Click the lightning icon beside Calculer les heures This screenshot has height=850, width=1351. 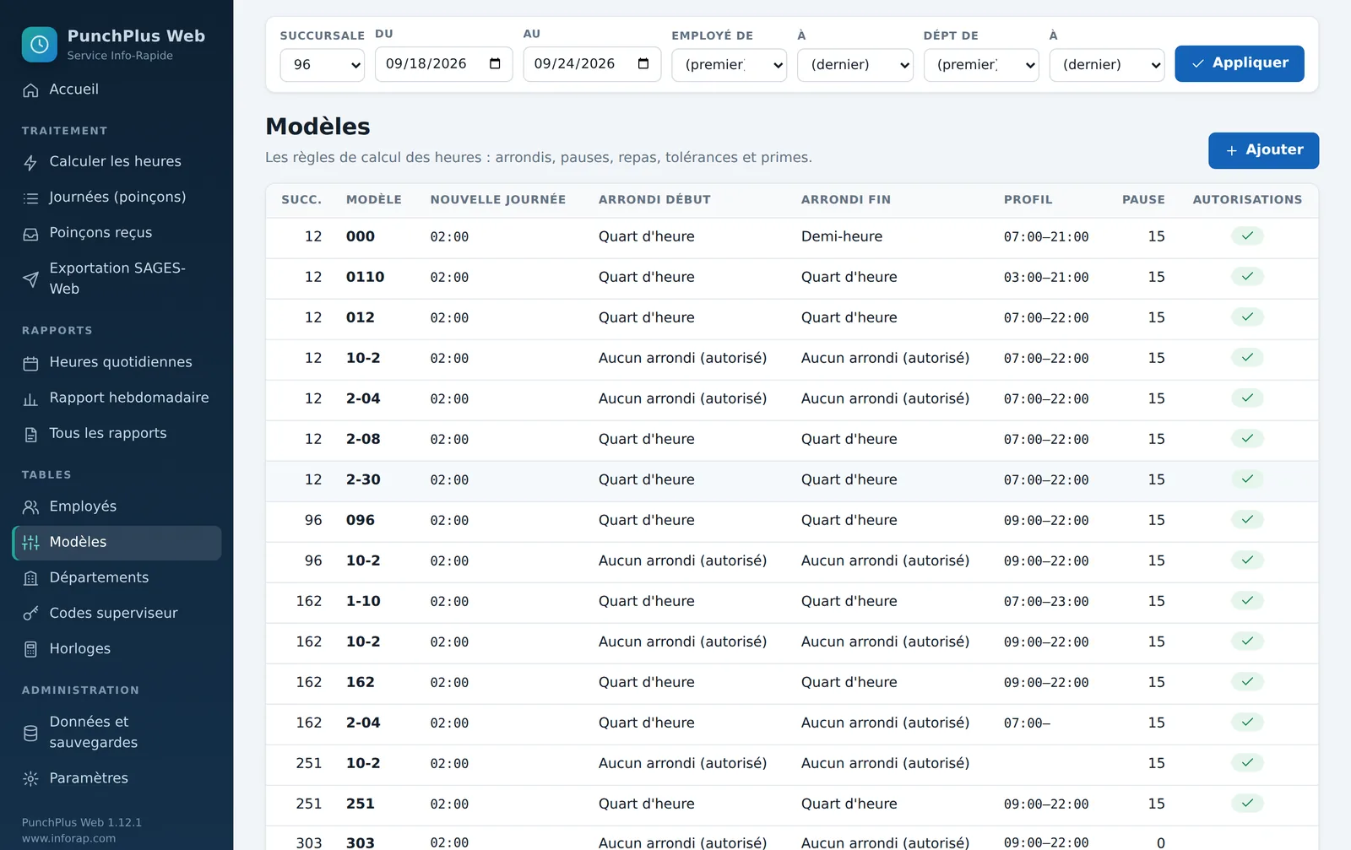pos(30,162)
